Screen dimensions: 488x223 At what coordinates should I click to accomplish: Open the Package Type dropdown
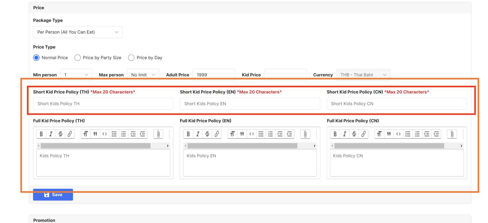pyautogui.click(x=78, y=32)
